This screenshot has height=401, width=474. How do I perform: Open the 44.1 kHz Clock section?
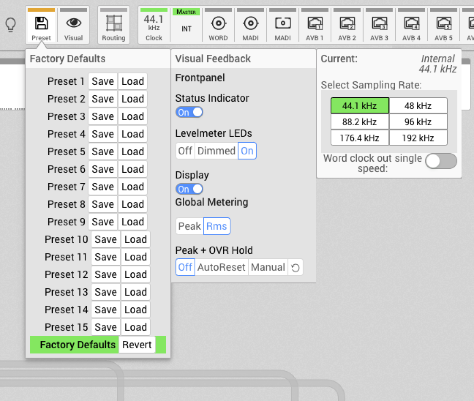[x=154, y=26]
